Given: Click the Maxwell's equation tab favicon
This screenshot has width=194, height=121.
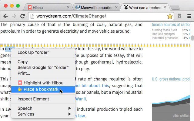Looking at the screenshot, I should tap(78, 7).
